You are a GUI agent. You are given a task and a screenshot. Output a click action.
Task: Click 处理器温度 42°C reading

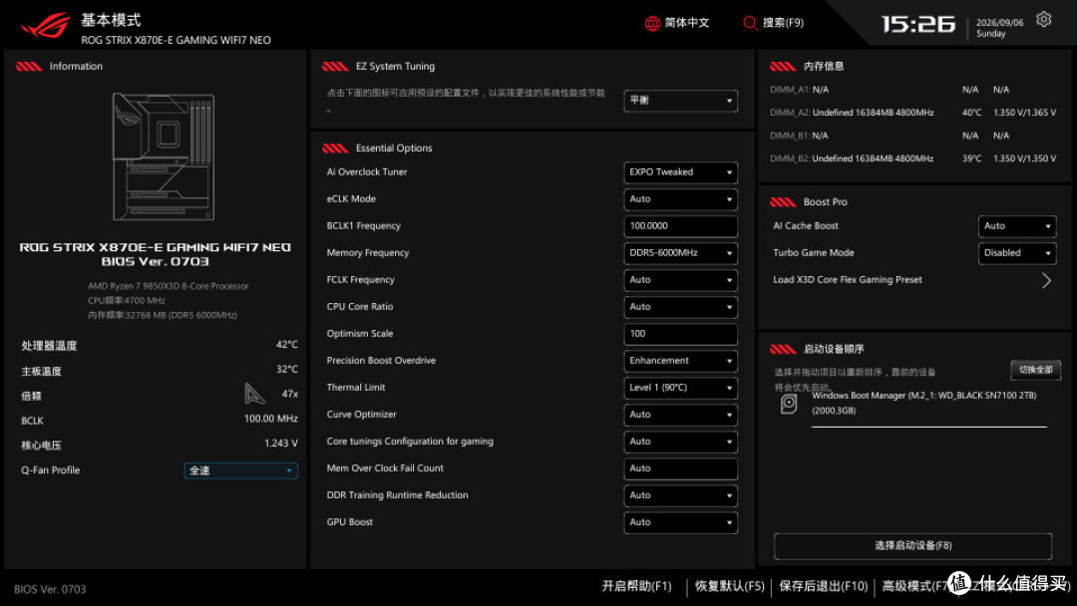(x=160, y=345)
